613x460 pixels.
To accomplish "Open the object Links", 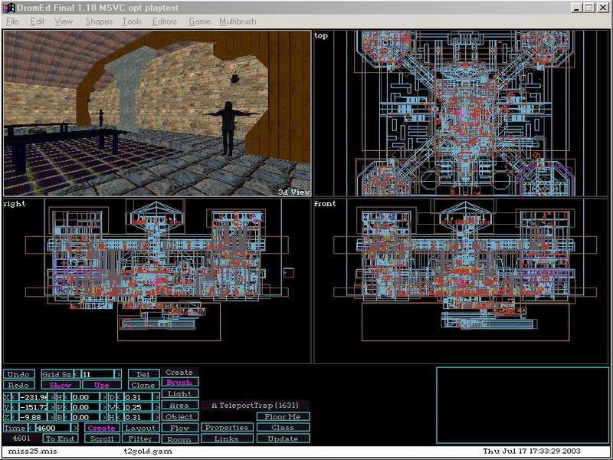I will [x=227, y=439].
